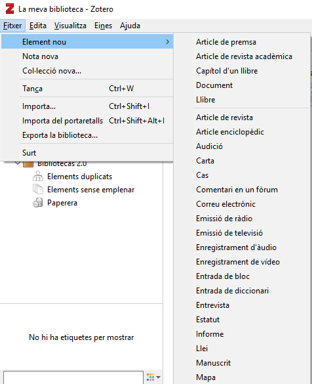Create Article de revista acadèmica item

tap(242, 56)
